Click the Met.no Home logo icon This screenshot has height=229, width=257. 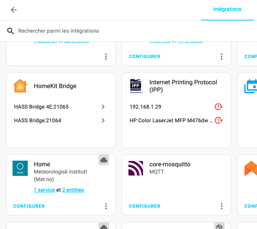tap(20, 168)
